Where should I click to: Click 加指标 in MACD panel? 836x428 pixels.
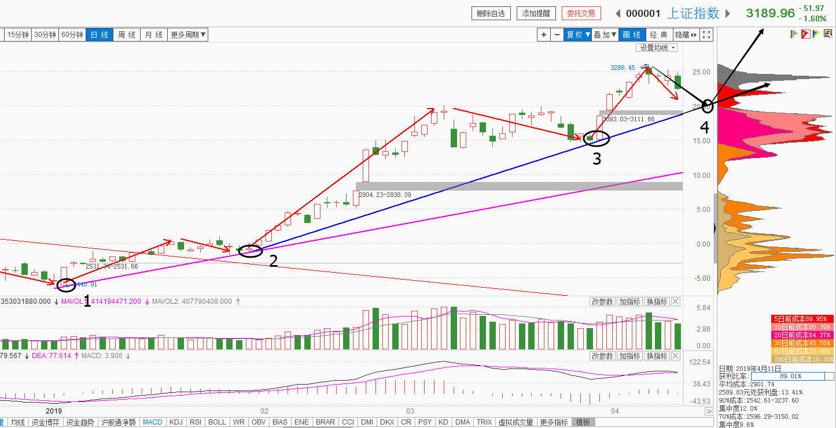630,356
